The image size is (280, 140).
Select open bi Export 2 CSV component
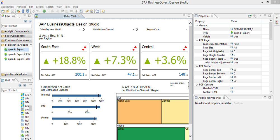coord(17,54)
